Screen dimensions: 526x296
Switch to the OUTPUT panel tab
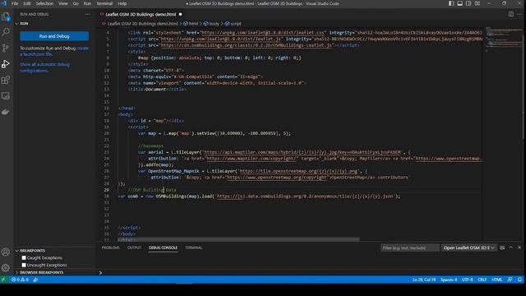(x=134, y=247)
